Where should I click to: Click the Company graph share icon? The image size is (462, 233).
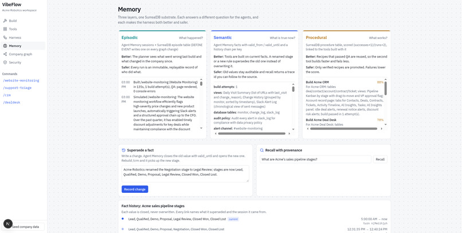coord(5,54)
